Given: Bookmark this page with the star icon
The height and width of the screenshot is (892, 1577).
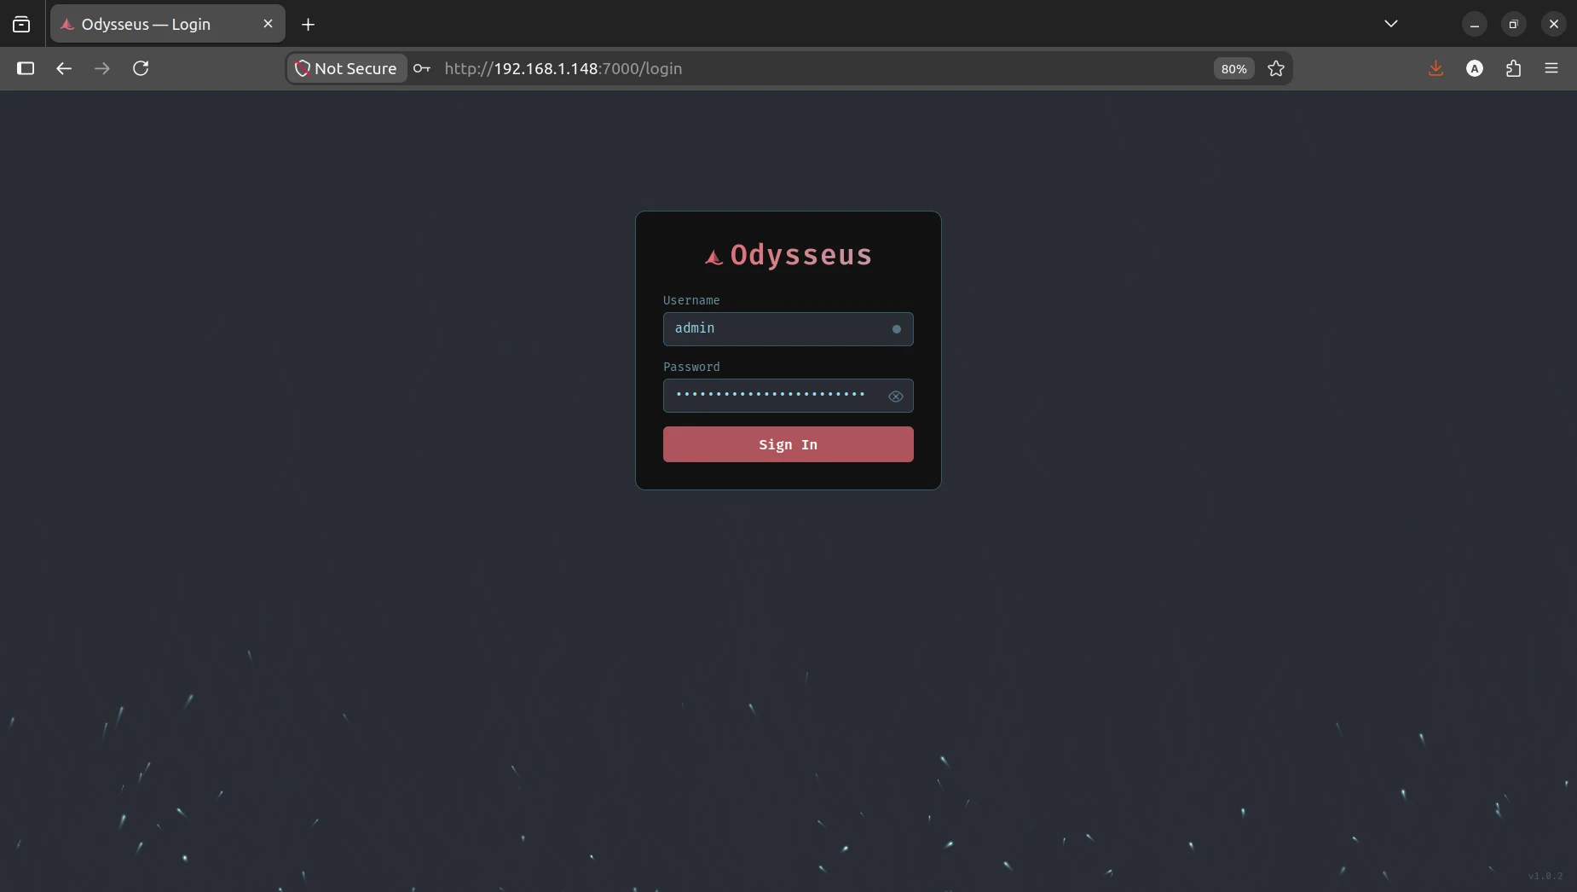Looking at the screenshot, I should coord(1276,68).
